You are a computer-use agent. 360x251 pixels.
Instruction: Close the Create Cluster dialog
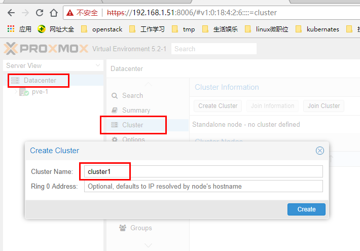[x=320, y=151]
